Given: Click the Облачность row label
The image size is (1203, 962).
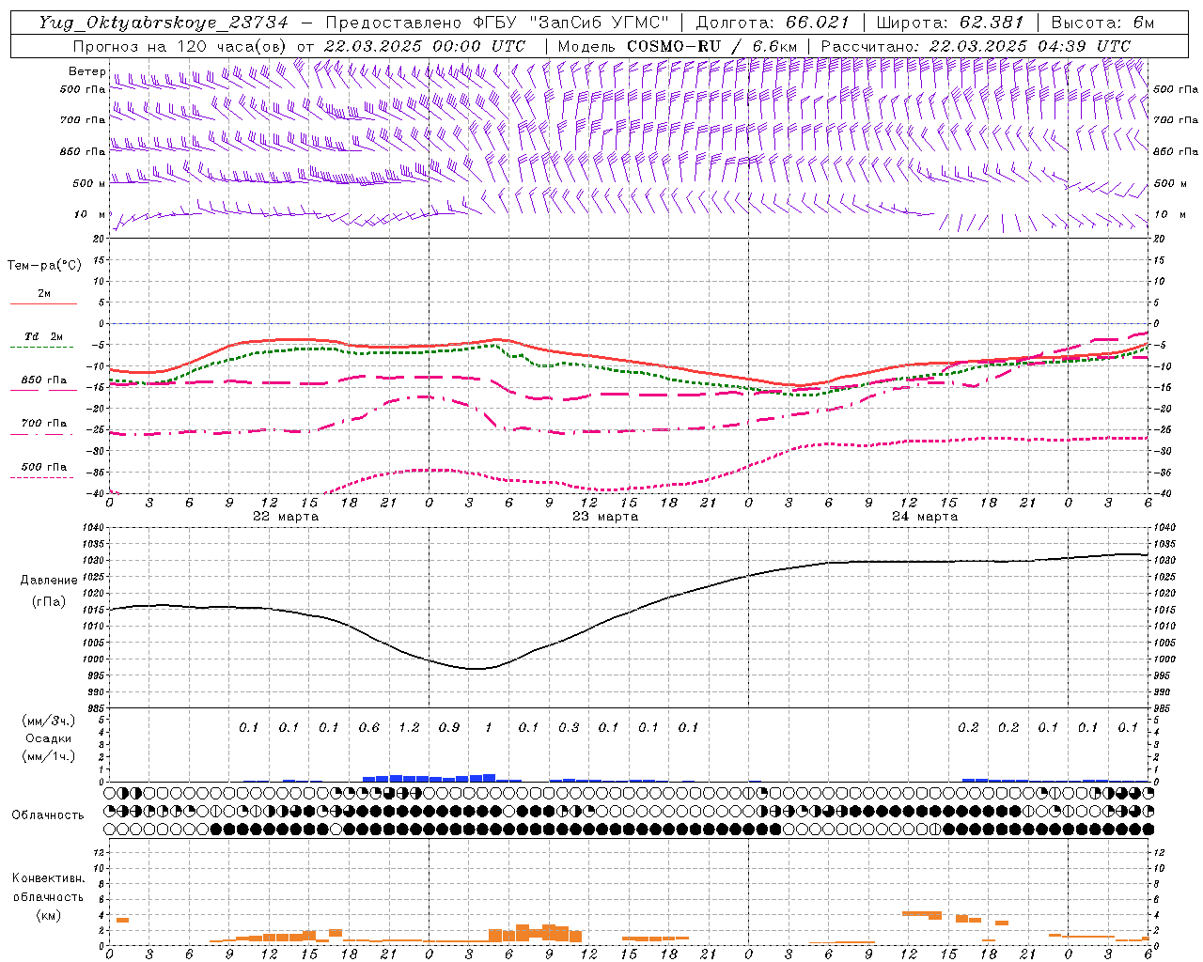Looking at the screenshot, I should pos(48,815).
